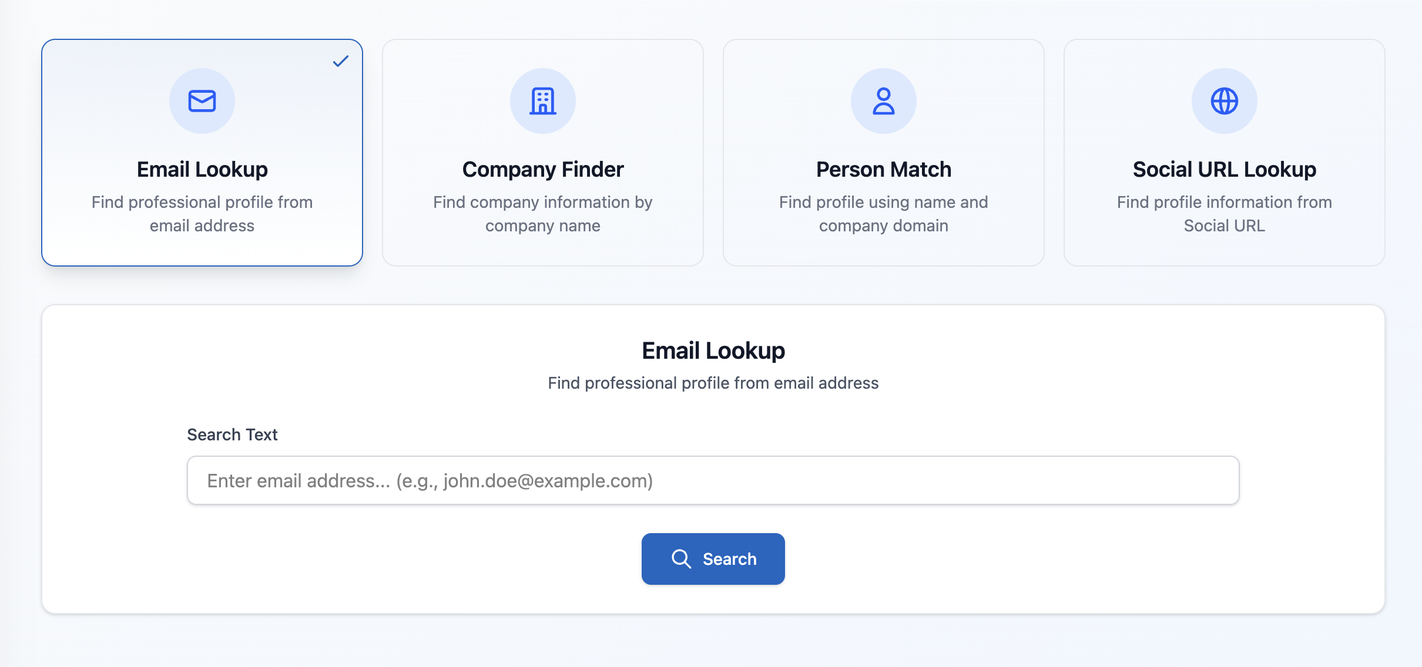Click "Find profile using name and company domain" text
This screenshot has height=667, width=1422.
click(884, 214)
